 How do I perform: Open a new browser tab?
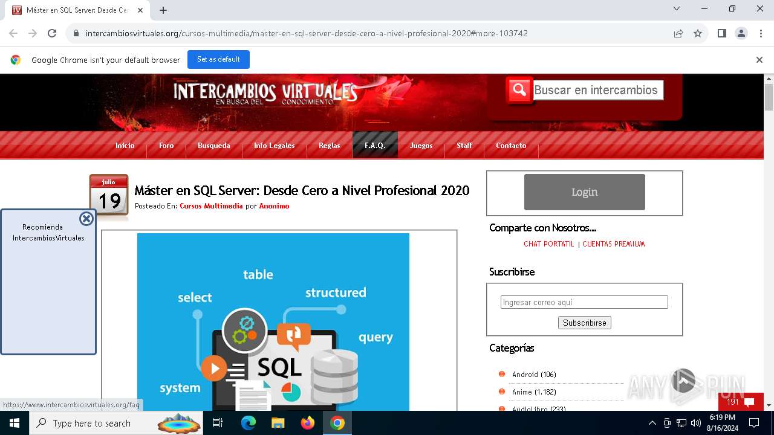click(x=163, y=10)
